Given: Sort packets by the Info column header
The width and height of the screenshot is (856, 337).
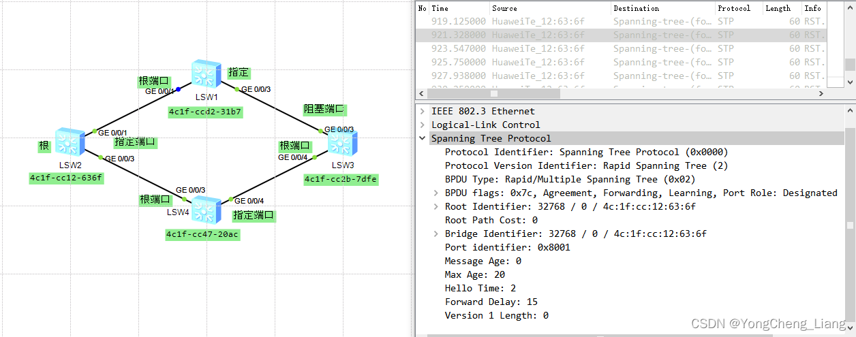Looking at the screenshot, I should (x=814, y=8).
